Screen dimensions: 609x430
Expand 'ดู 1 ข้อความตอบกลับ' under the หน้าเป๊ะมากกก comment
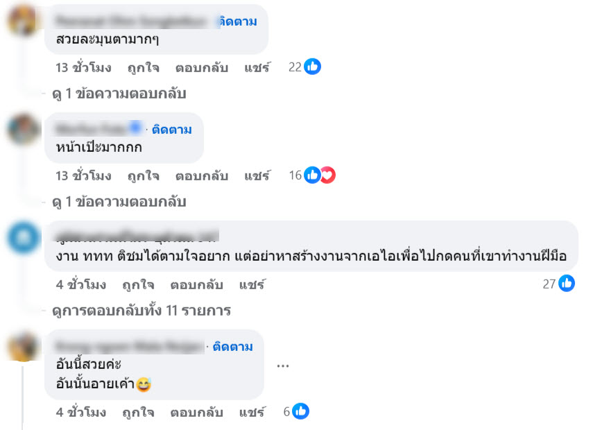pos(119,202)
